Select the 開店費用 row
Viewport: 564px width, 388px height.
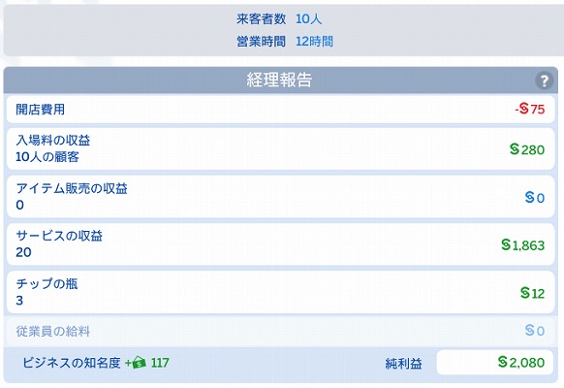[281, 109]
